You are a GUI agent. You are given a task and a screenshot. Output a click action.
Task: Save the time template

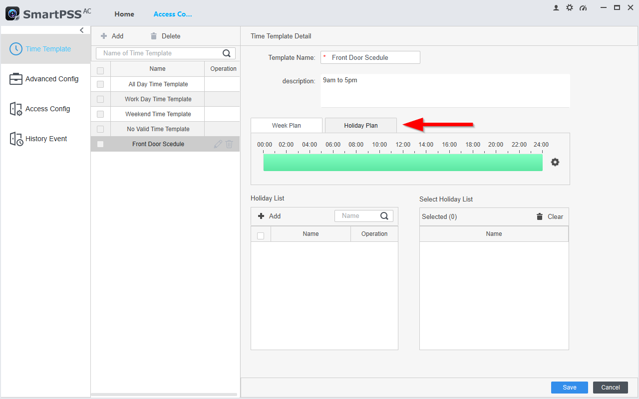(570, 388)
